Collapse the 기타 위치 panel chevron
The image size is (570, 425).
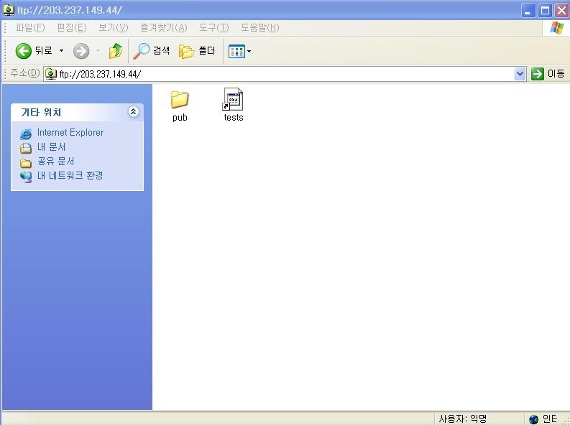(134, 111)
